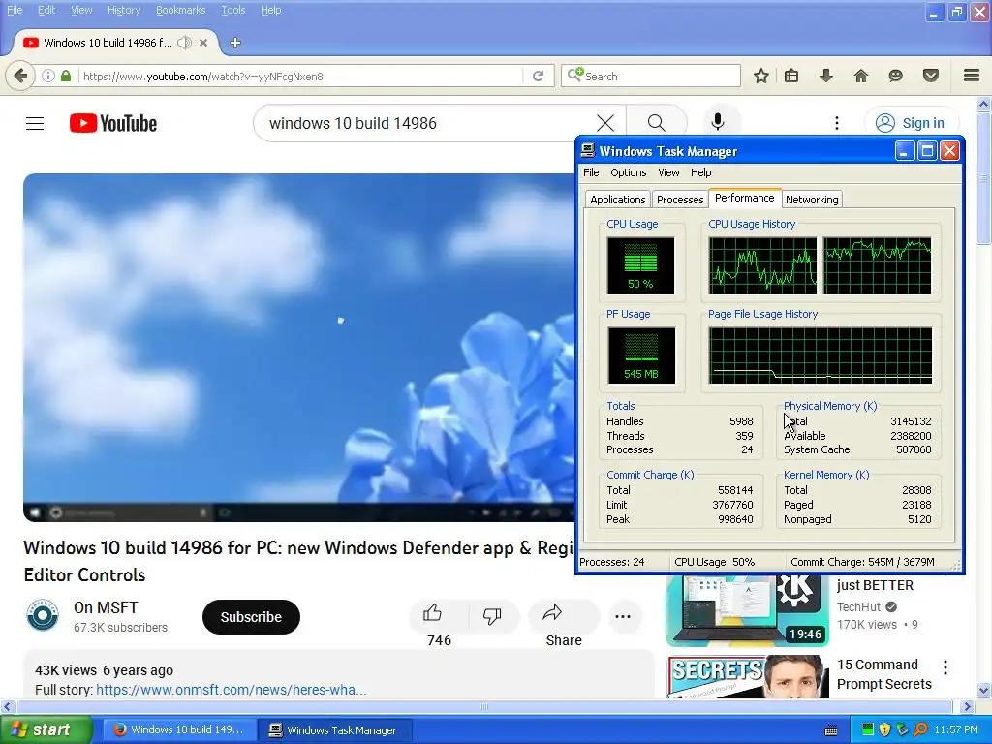Open options for 15 Command Prompt Secrets

[x=945, y=667]
